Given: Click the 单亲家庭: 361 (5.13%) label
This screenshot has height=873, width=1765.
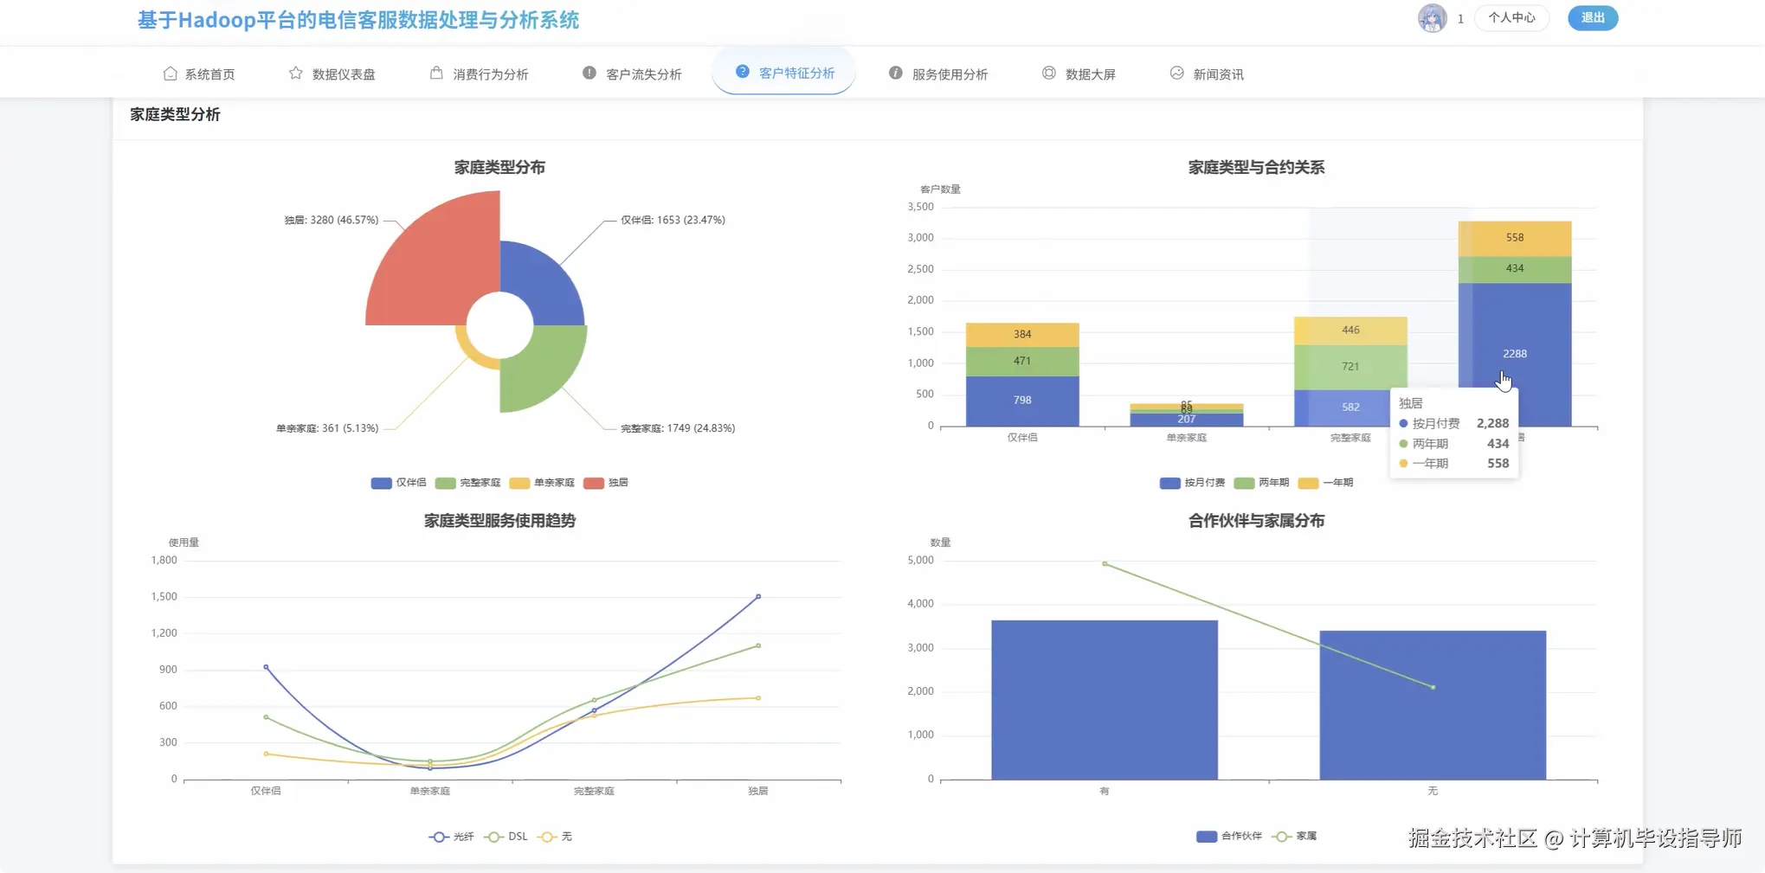Looking at the screenshot, I should (327, 428).
